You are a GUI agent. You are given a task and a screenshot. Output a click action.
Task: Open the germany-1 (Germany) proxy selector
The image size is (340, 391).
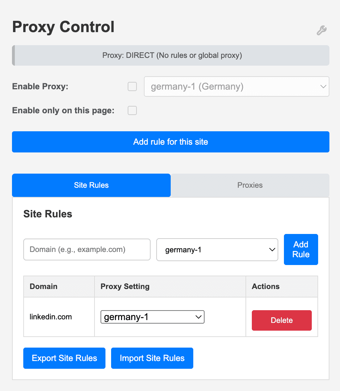point(236,86)
